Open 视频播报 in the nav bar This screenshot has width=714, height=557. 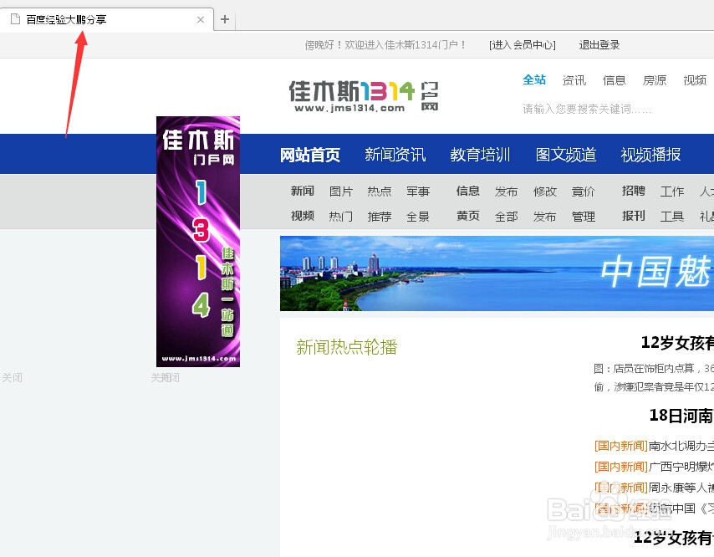click(x=650, y=155)
